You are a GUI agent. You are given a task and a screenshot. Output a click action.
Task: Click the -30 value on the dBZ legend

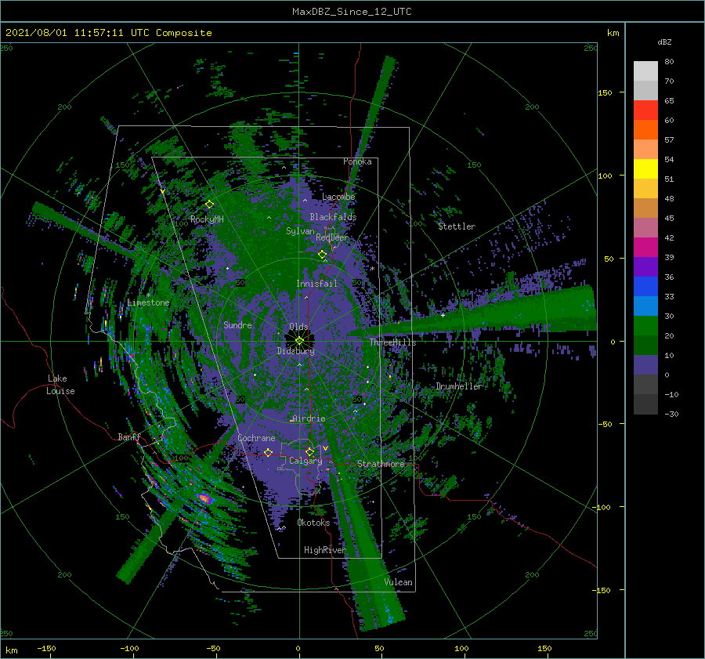pos(671,414)
